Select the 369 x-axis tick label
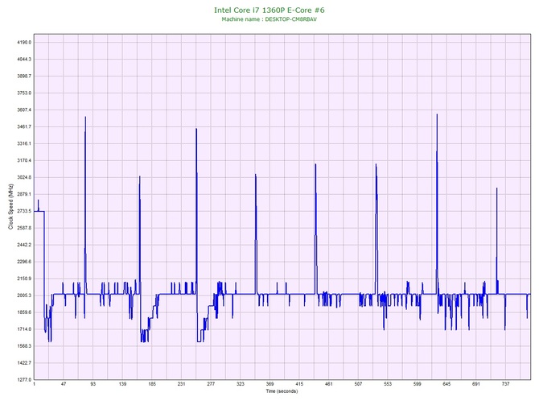 pyautogui.click(x=269, y=384)
